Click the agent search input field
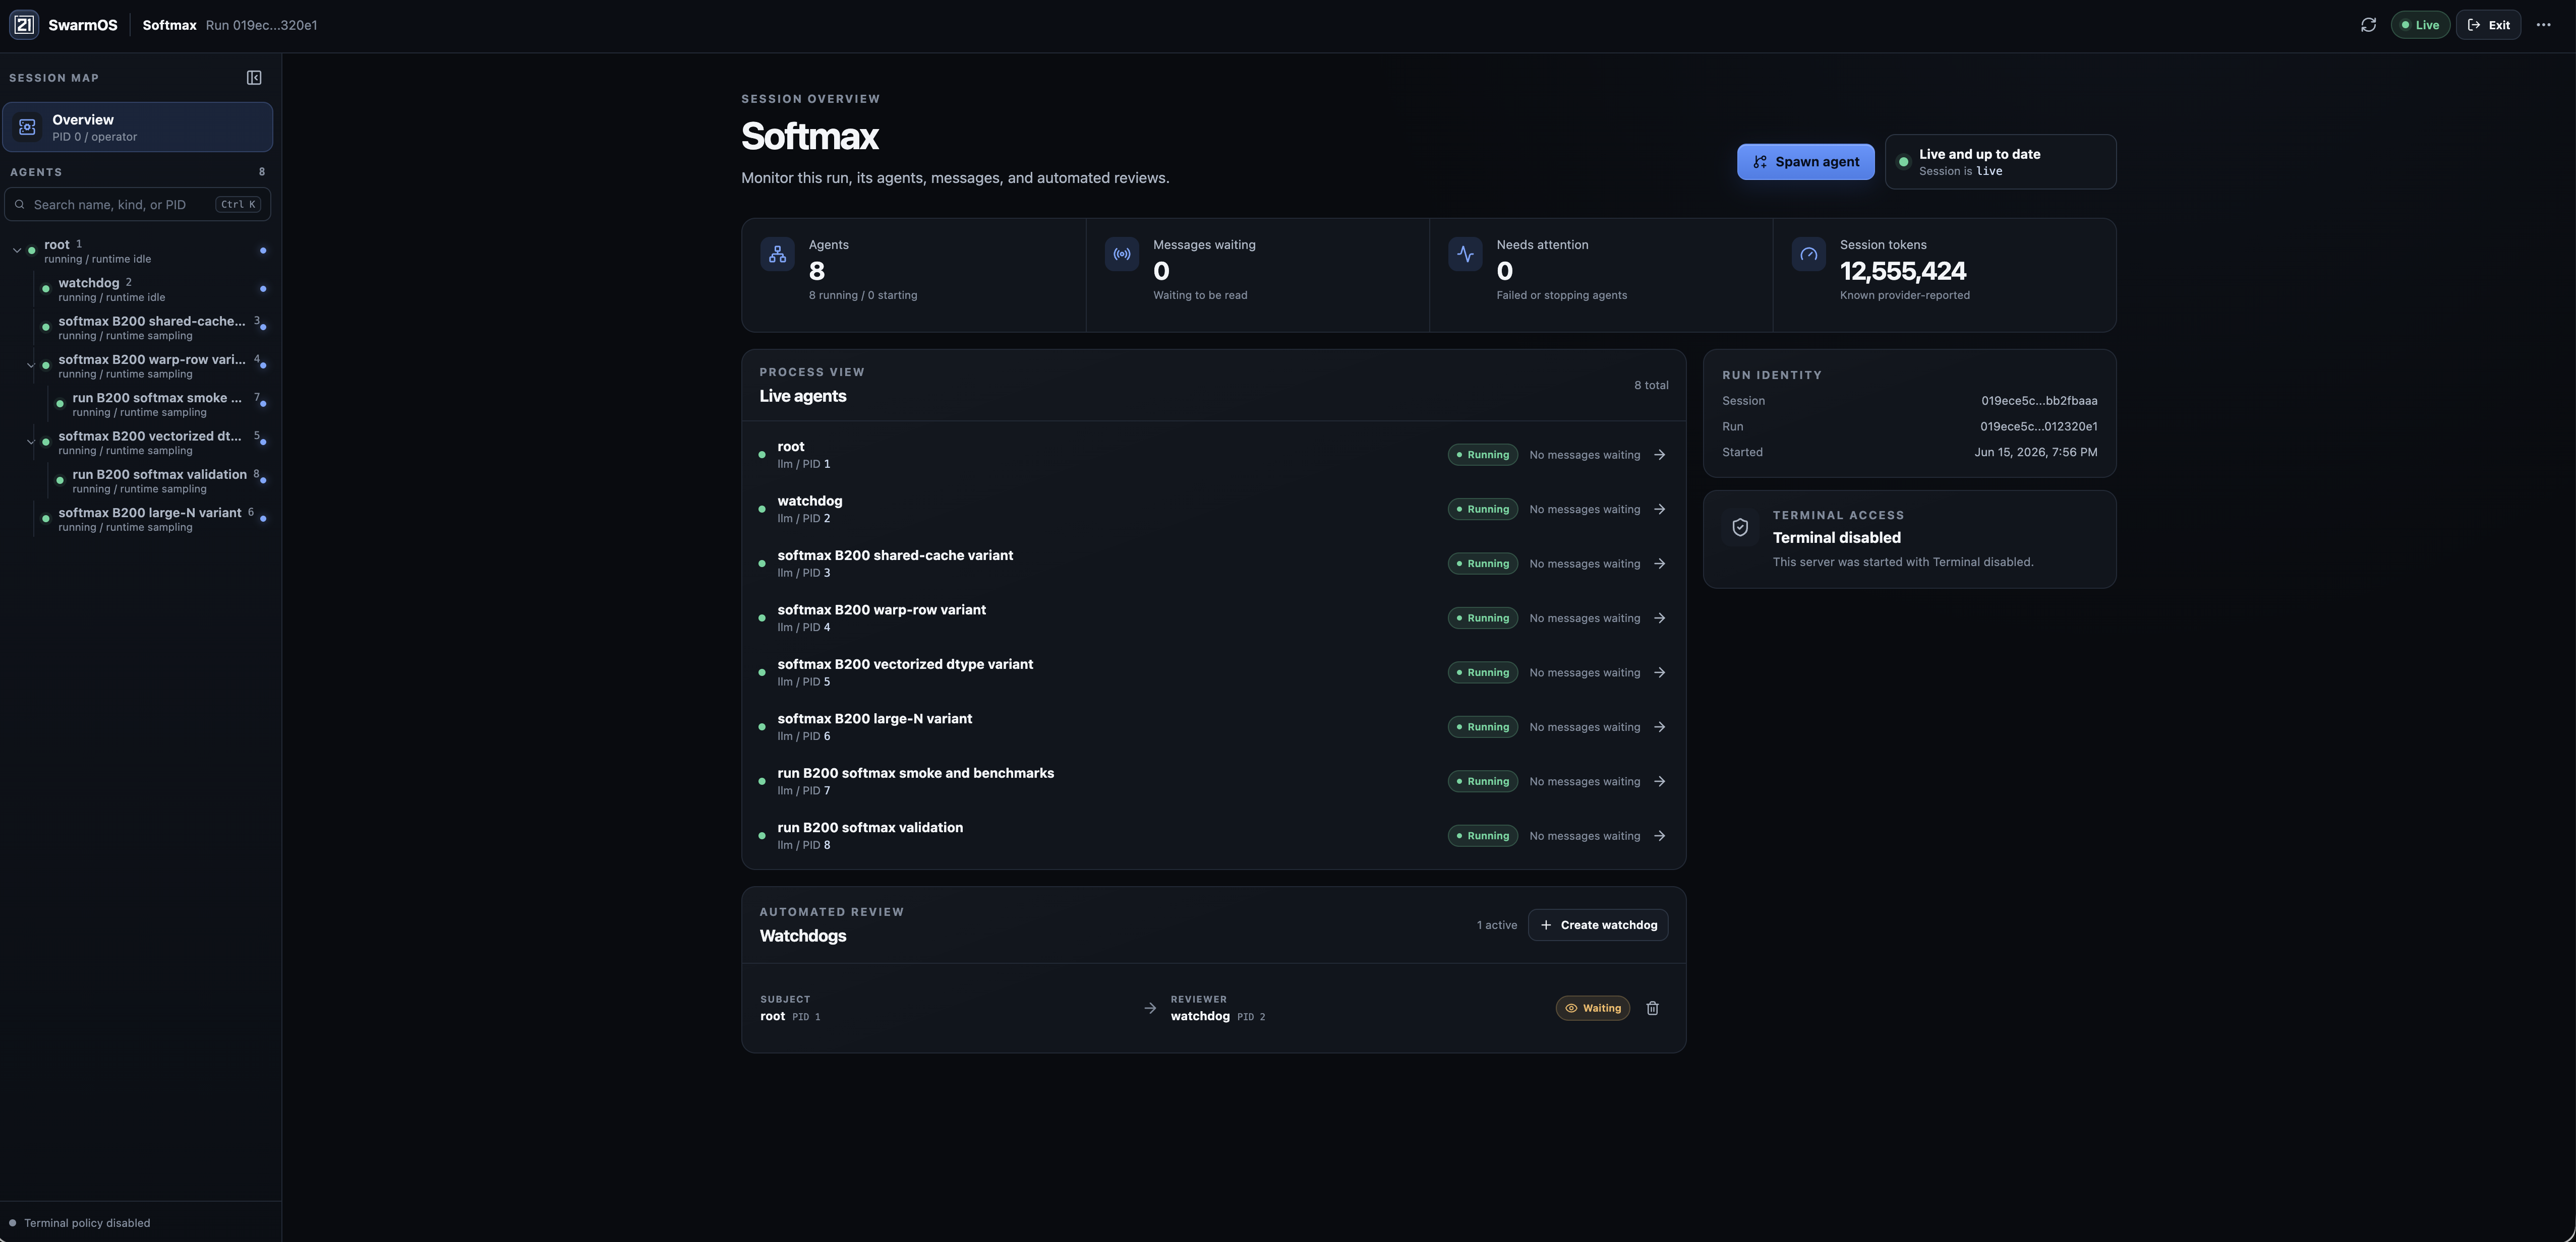The height and width of the screenshot is (1242, 2576). pos(137,205)
